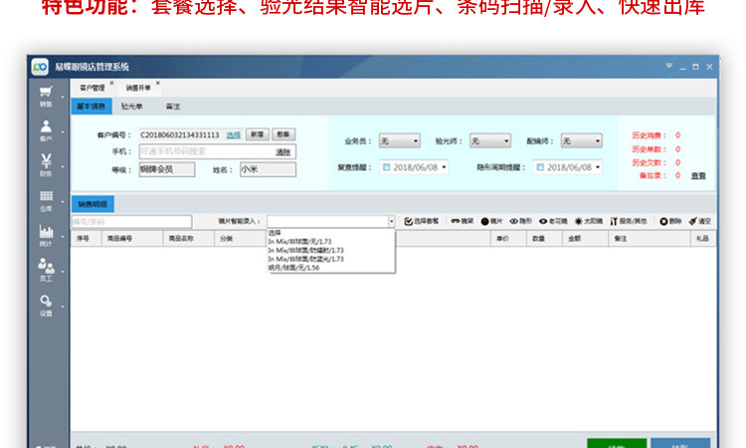
Task: Open the statistics bar chart icon
Action: pyautogui.click(x=46, y=236)
